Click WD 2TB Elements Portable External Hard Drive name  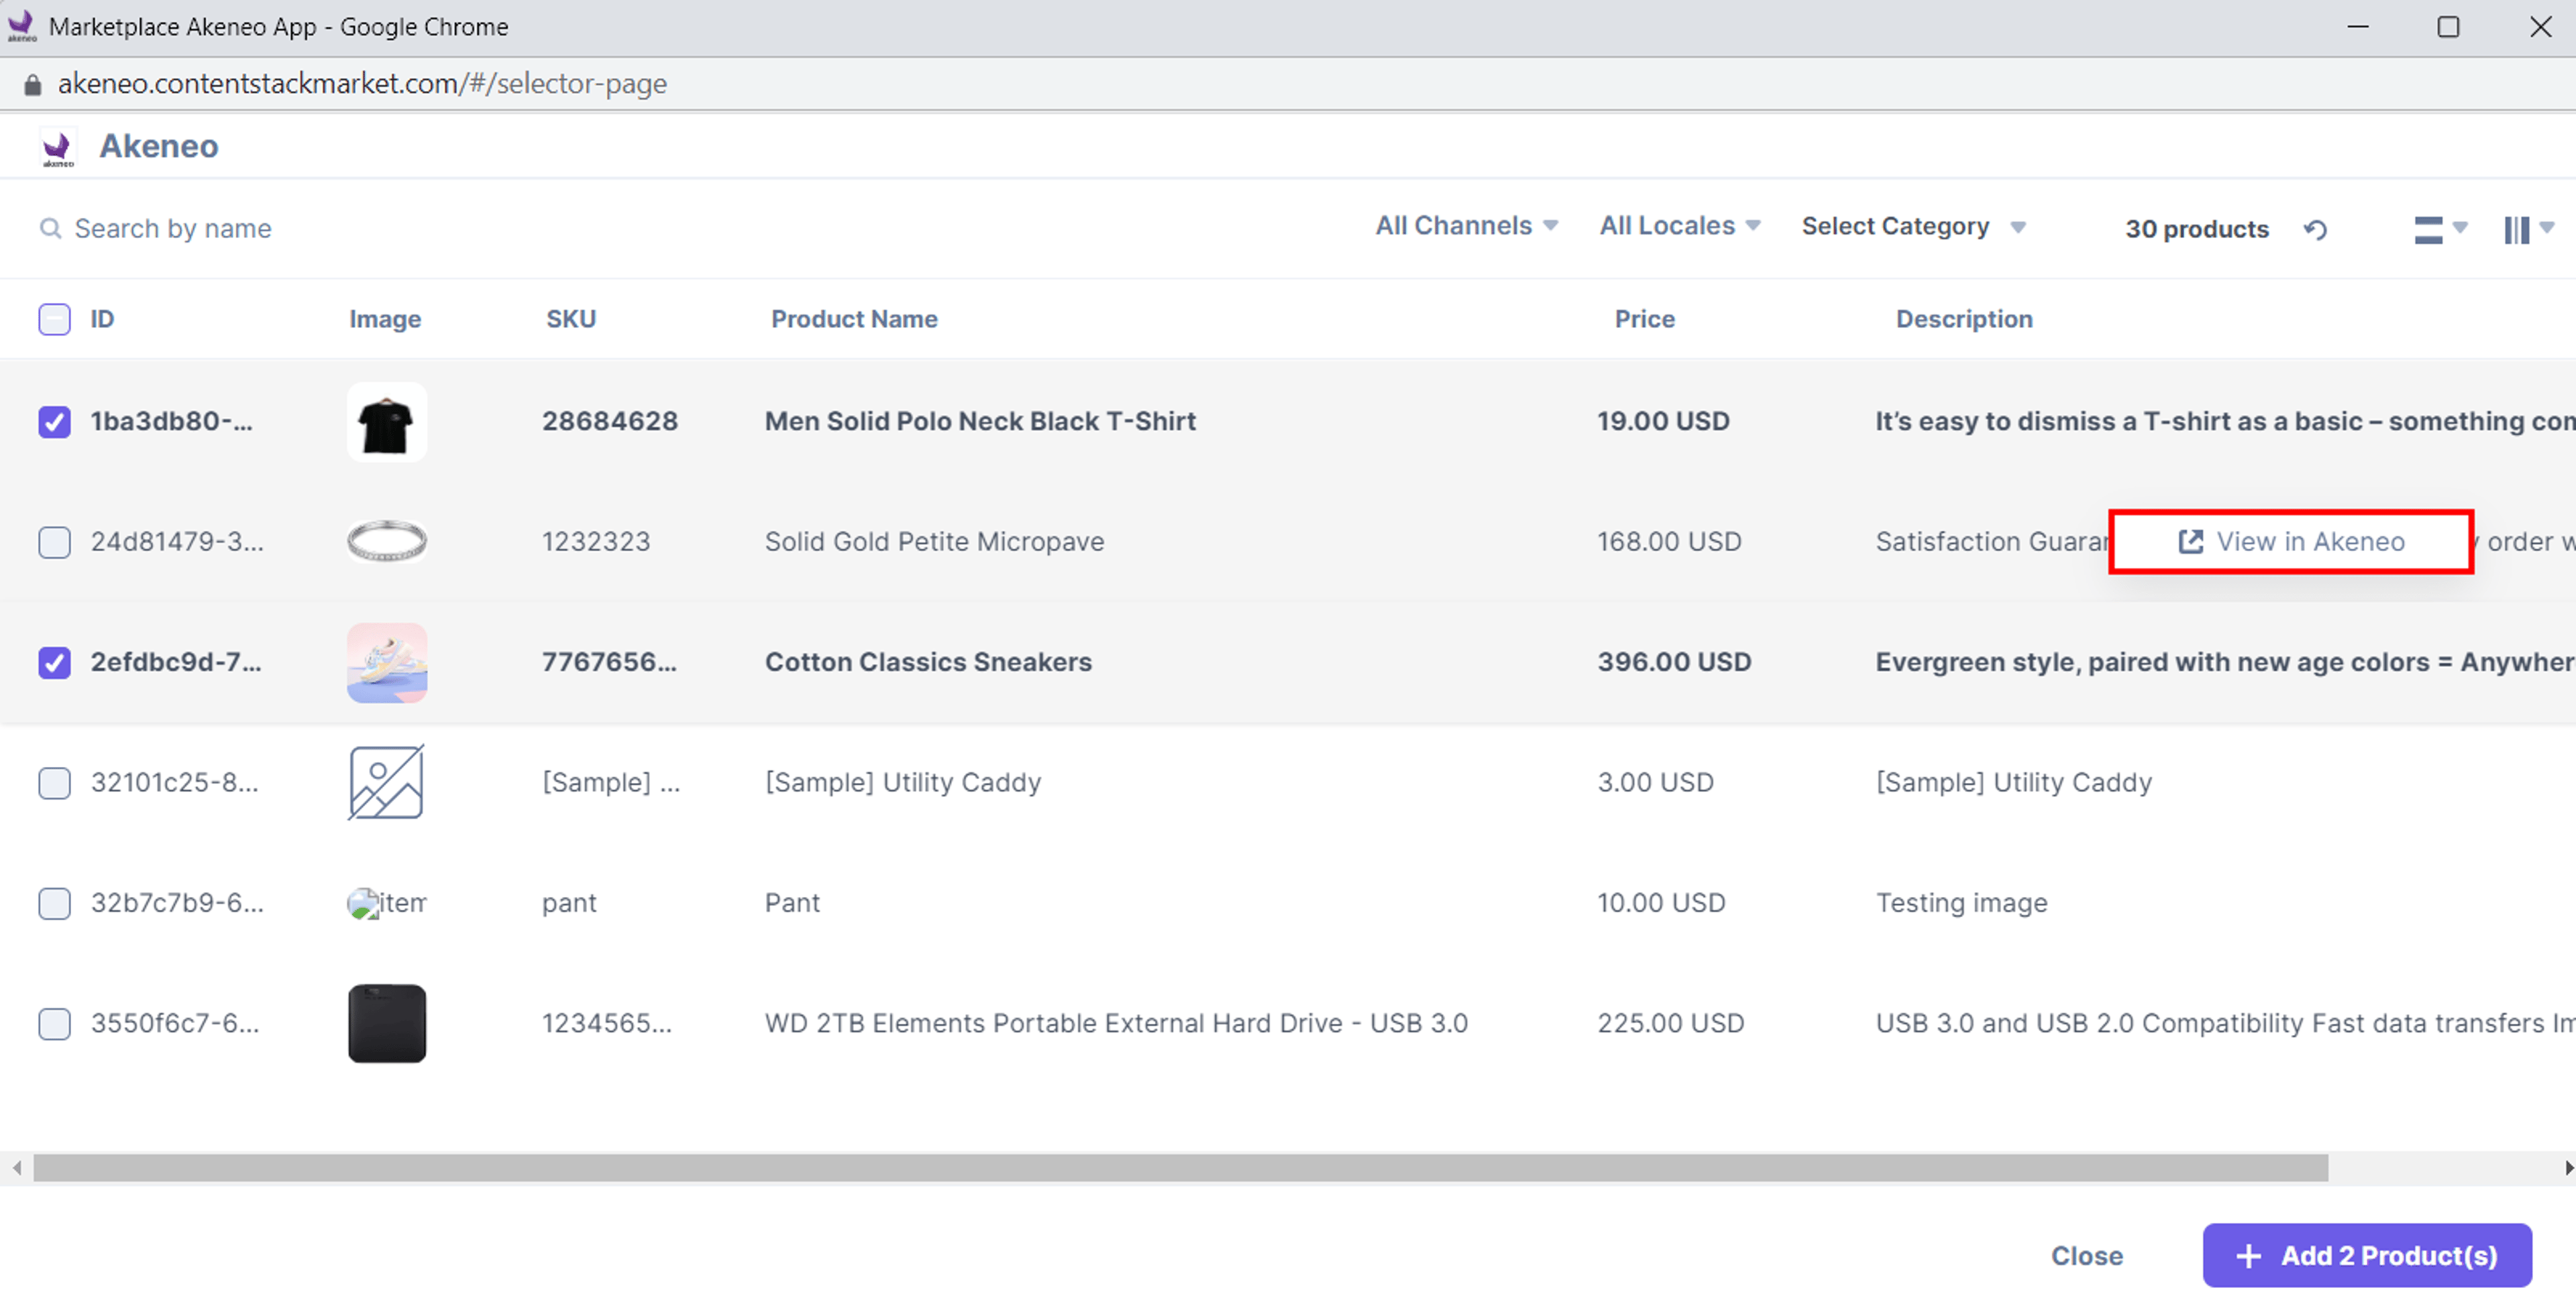tap(1116, 1024)
